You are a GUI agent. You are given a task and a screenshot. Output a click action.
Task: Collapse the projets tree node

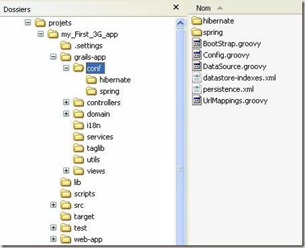tap(28, 22)
